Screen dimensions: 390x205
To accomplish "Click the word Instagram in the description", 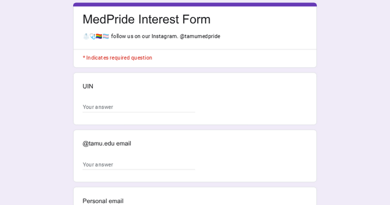I will coord(165,36).
